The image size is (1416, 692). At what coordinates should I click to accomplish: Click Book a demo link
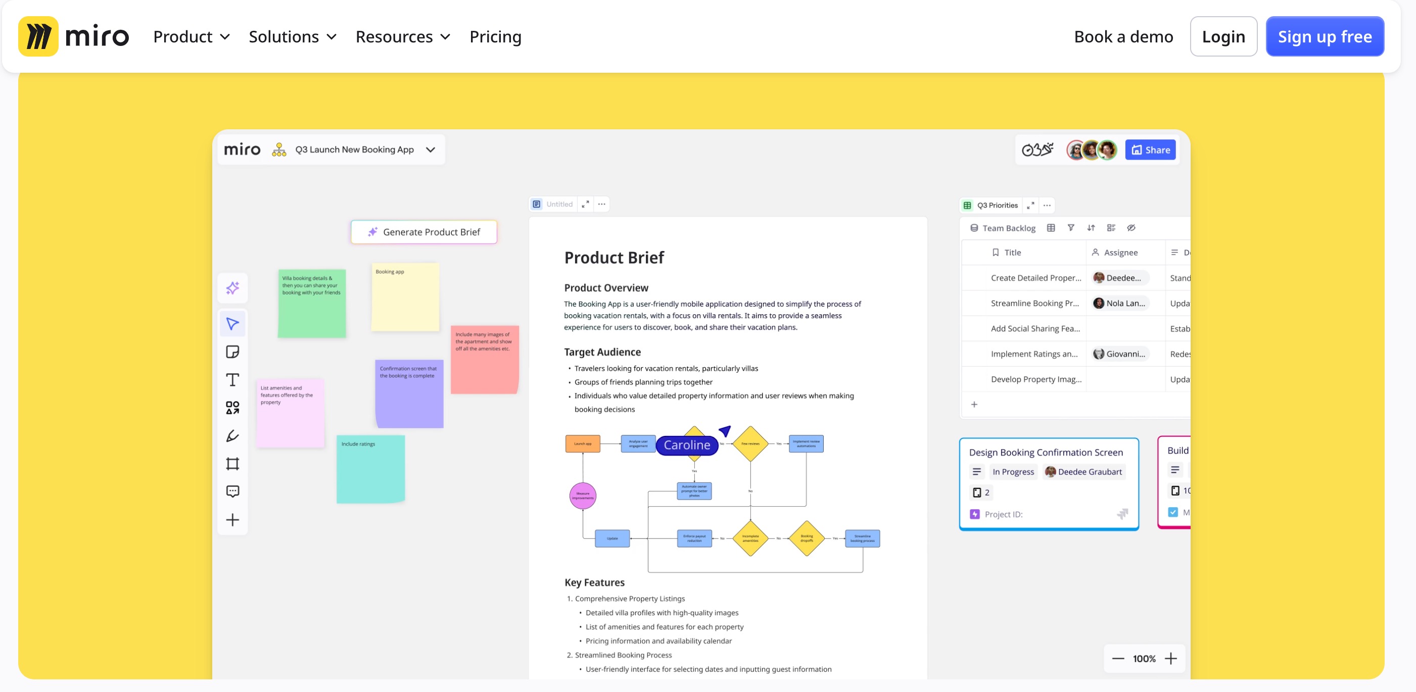coord(1123,36)
